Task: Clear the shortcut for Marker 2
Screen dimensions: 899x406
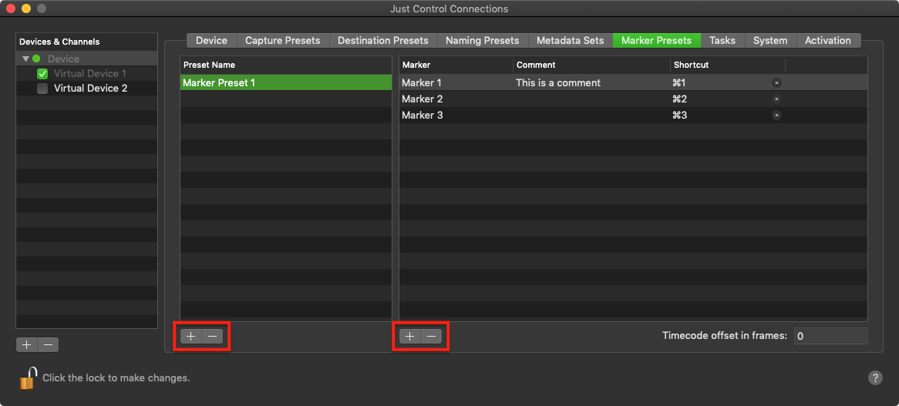Action: pos(776,99)
